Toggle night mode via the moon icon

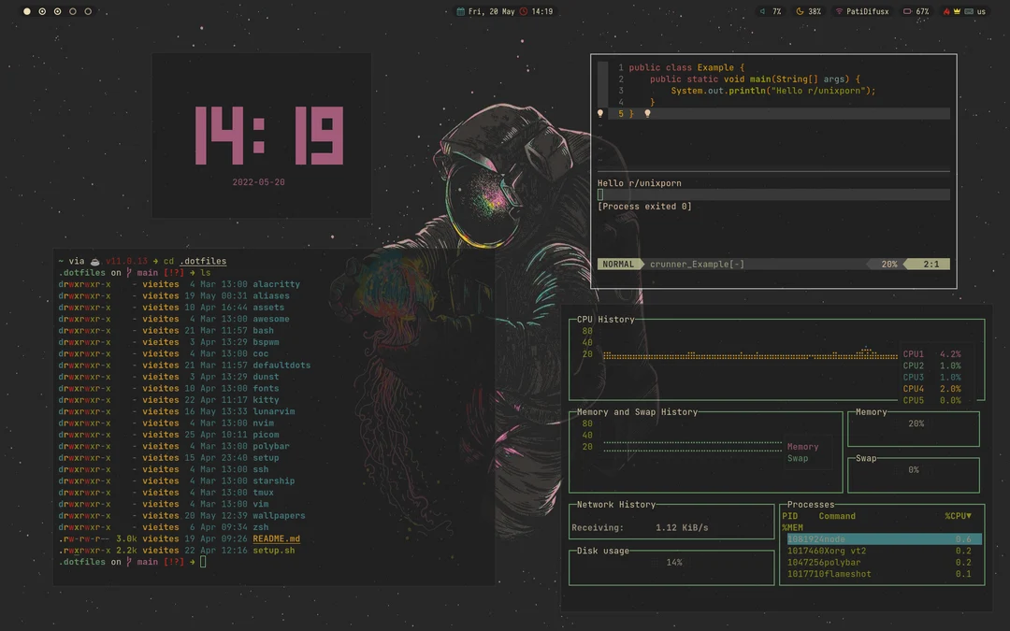click(x=801, y=11)
